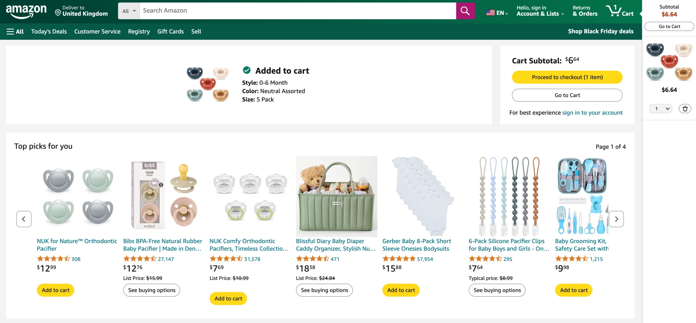Expand the Account & Lists menu
This screenshot has height=323, width=696.
pos(540,11)
